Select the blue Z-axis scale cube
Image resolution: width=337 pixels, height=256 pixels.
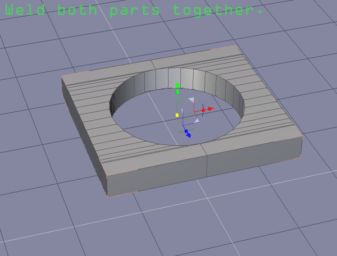(186, 131)
